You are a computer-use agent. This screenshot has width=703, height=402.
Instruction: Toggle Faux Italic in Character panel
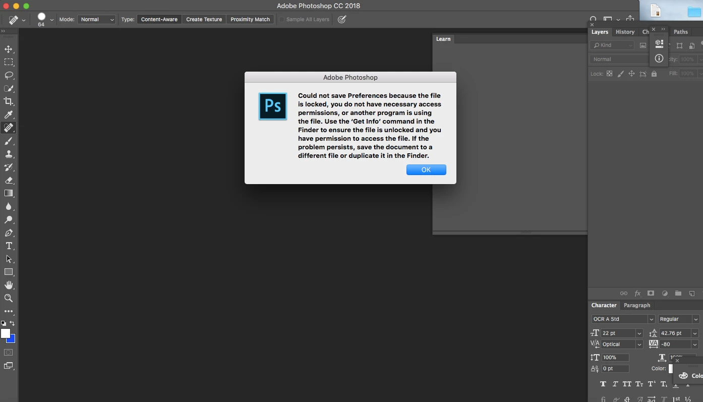[x=615, y=384]
